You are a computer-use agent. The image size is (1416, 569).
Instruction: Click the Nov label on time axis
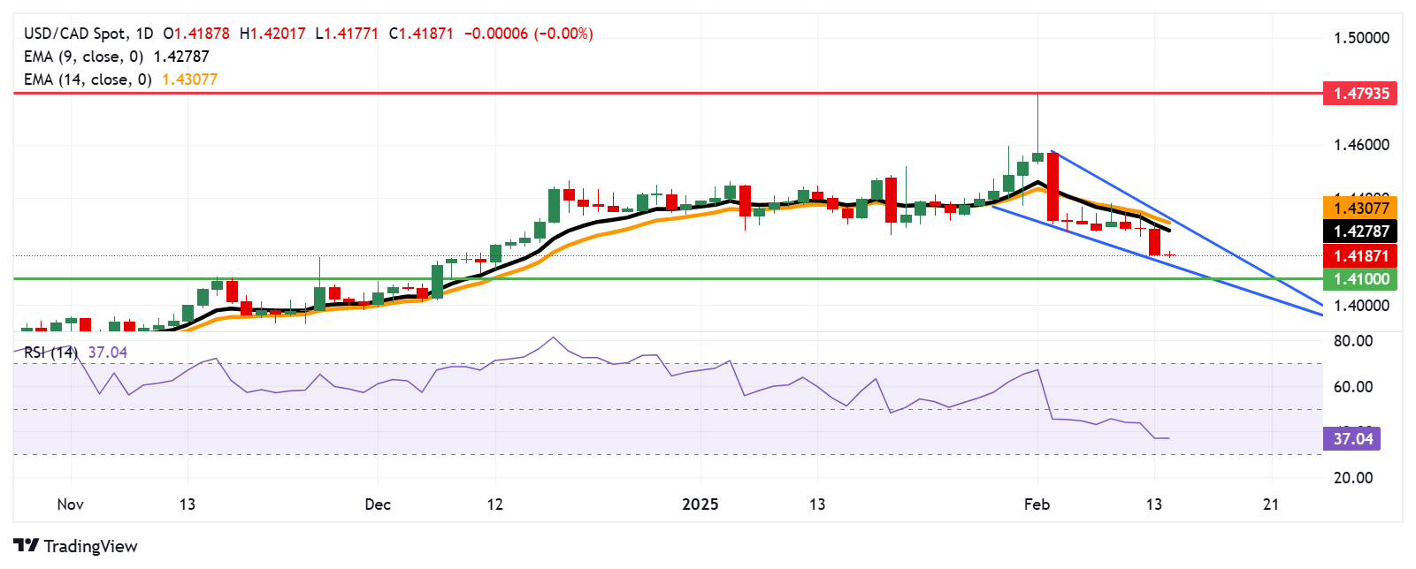(x=70, y=505)
